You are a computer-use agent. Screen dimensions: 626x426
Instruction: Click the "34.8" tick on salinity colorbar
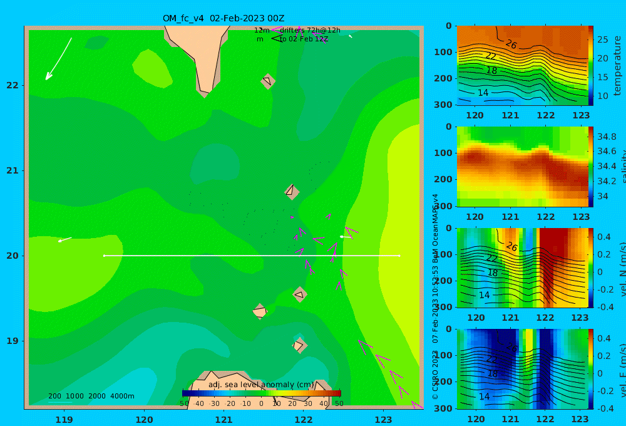coord(607,137)
